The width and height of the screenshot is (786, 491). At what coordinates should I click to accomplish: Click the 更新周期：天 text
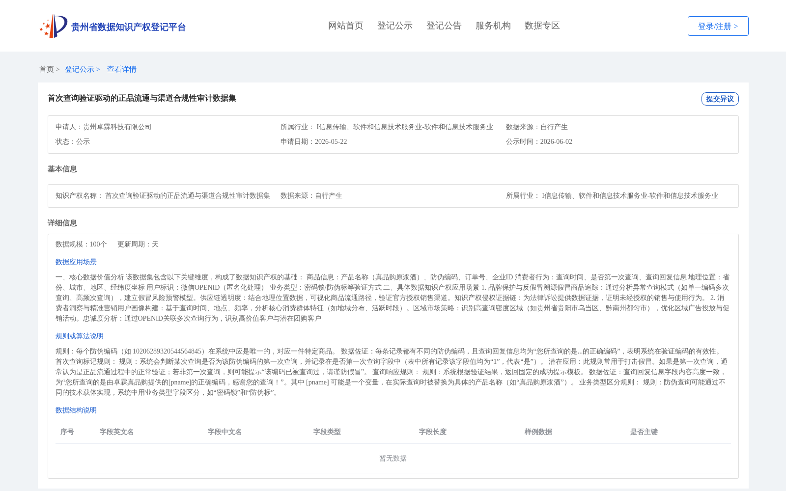(138, 244)
